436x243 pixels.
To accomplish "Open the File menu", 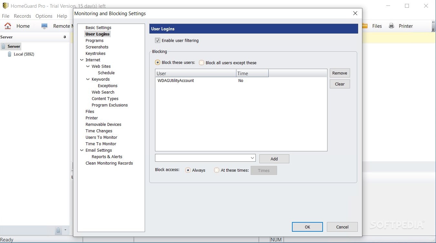I will coord(5,16).
